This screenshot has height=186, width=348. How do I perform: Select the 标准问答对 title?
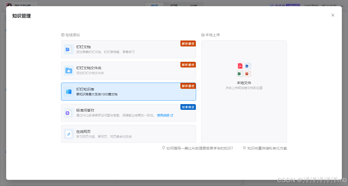tap(85, 110)
